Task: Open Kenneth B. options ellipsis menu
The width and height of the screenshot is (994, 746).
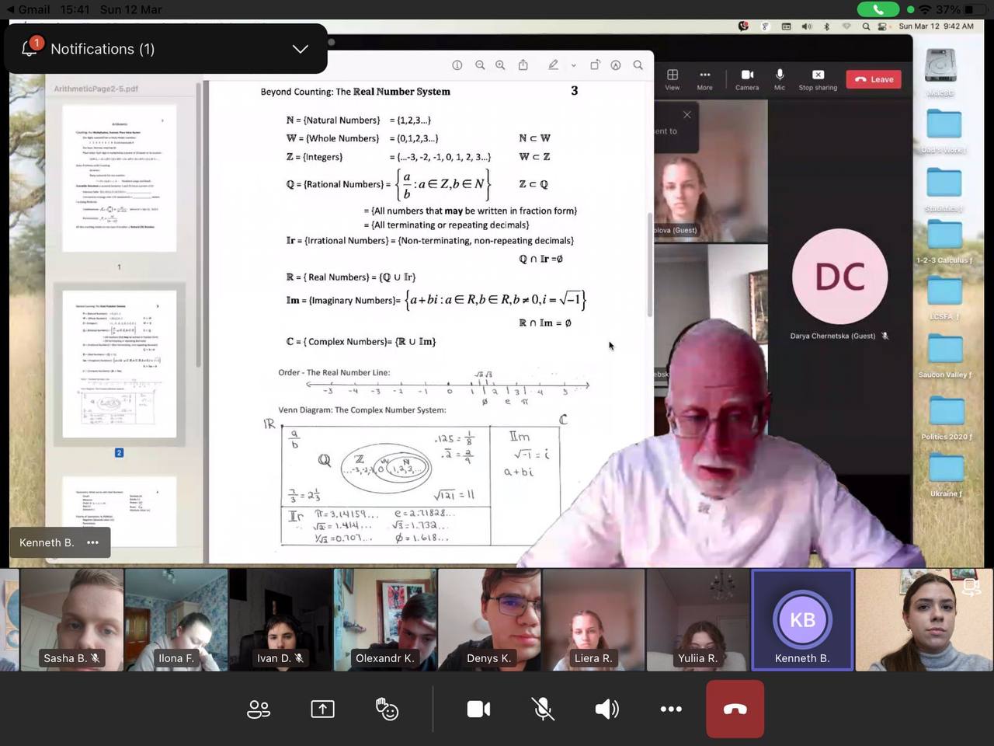Action: (x=93, y=542)
